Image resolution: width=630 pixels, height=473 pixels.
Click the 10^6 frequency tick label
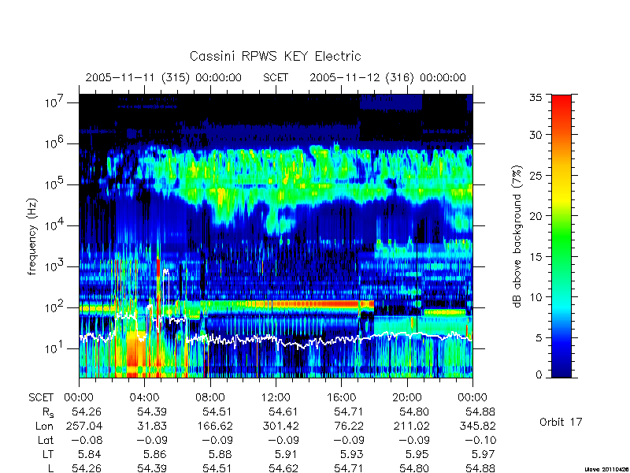tap(55, 143)
